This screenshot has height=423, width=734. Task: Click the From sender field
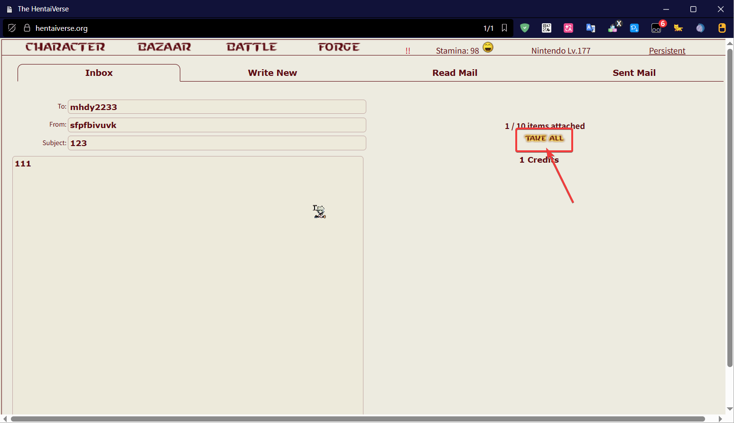(x=217, y=125)
